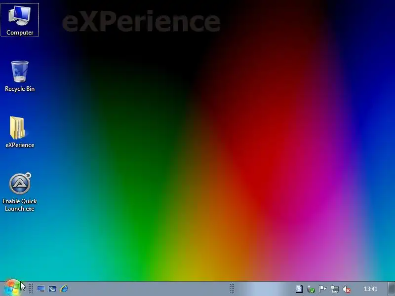Screen dimensions: 395x296
Task: Open the Windows Start menu orb
Action: pos(11,288)
